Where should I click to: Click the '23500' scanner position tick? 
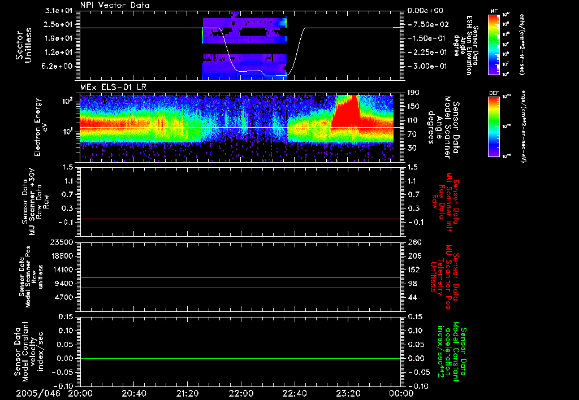(x=62, y=242)
